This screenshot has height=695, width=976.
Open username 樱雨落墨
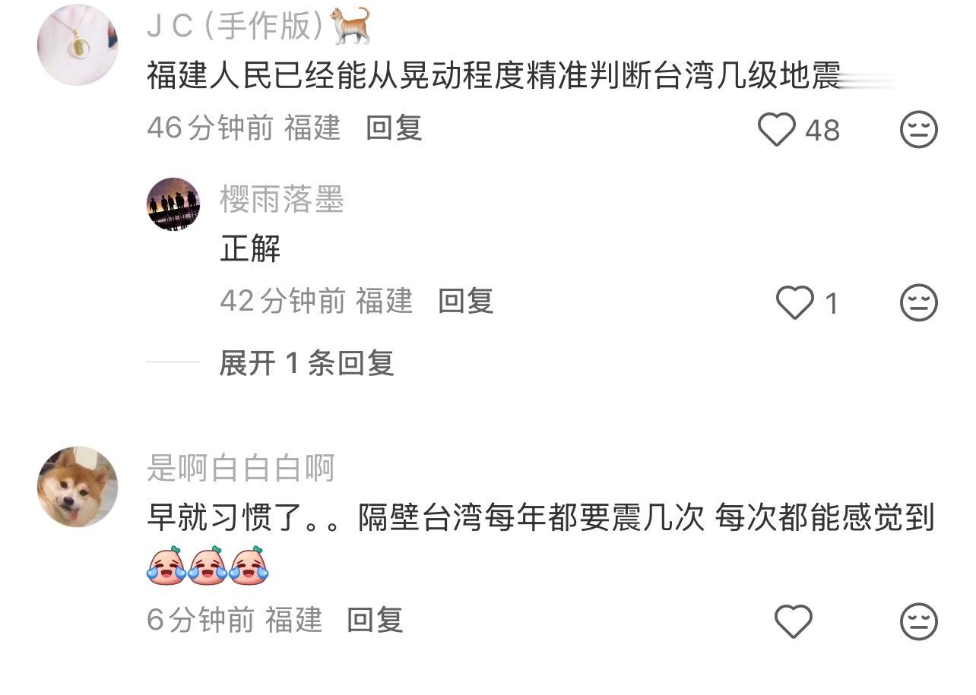[282, 200]
